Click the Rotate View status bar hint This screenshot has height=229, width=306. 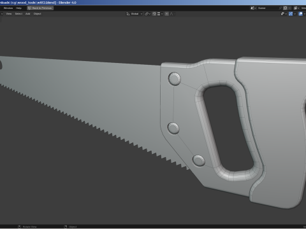(x=27, y=226)
